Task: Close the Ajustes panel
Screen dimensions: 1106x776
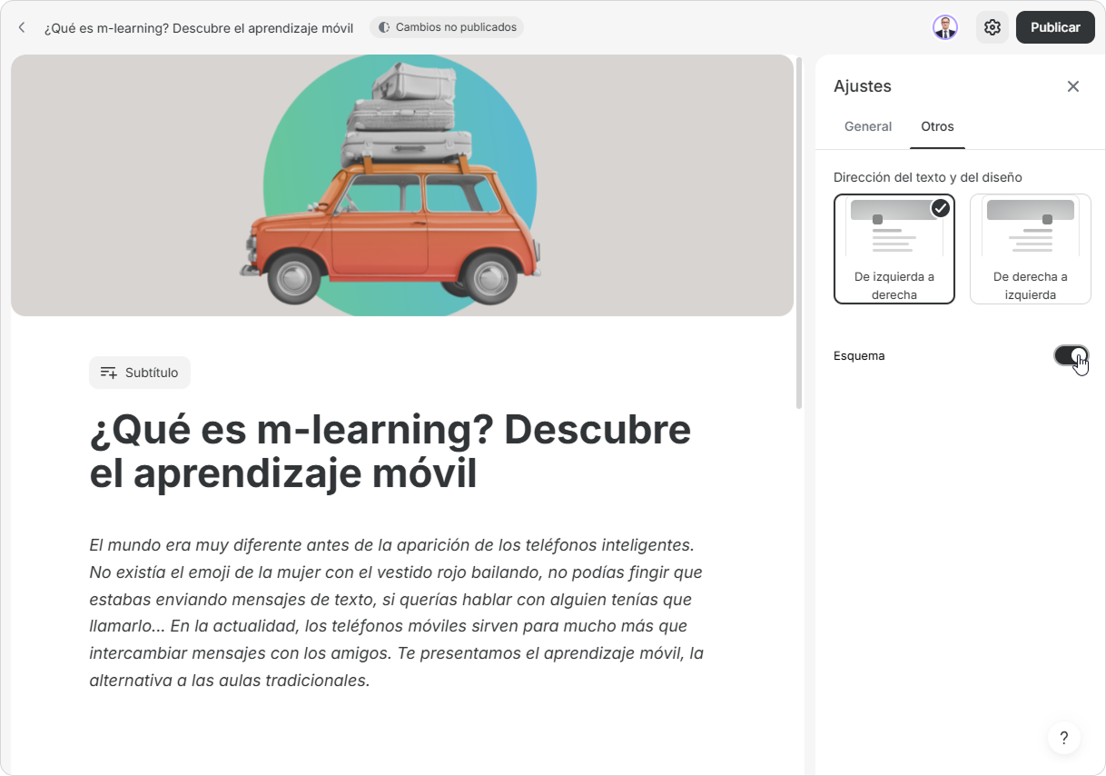Action: pos(1072,86)
